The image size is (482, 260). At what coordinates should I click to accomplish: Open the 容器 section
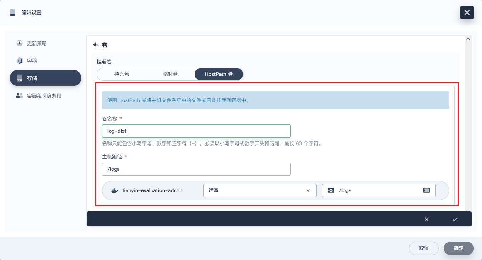click(32, 61)
